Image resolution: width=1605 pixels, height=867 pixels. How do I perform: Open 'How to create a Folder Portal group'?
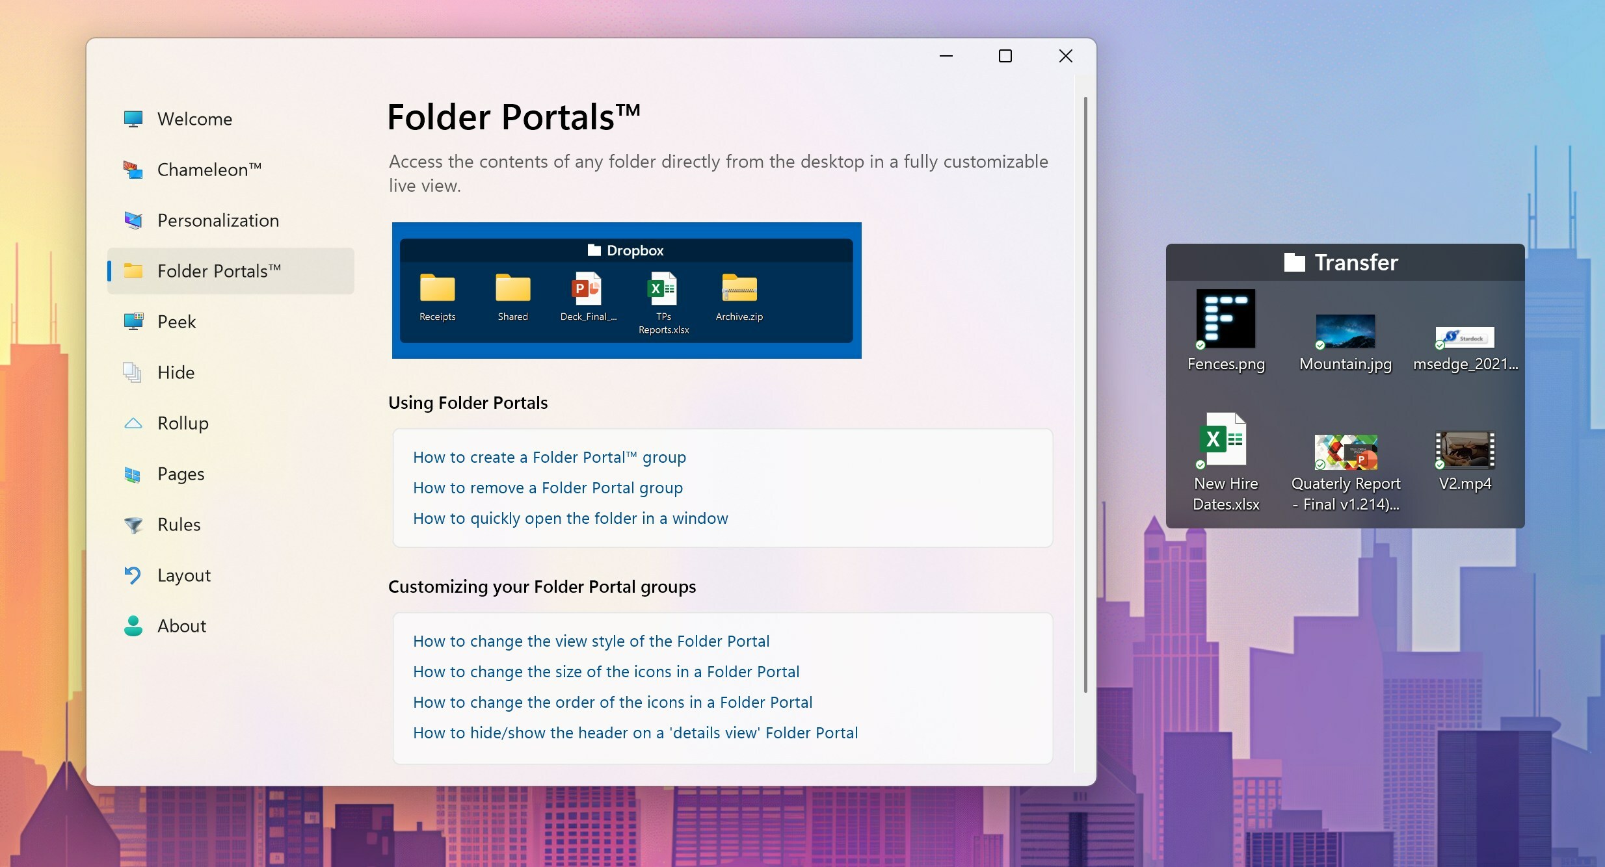(549, 458)
